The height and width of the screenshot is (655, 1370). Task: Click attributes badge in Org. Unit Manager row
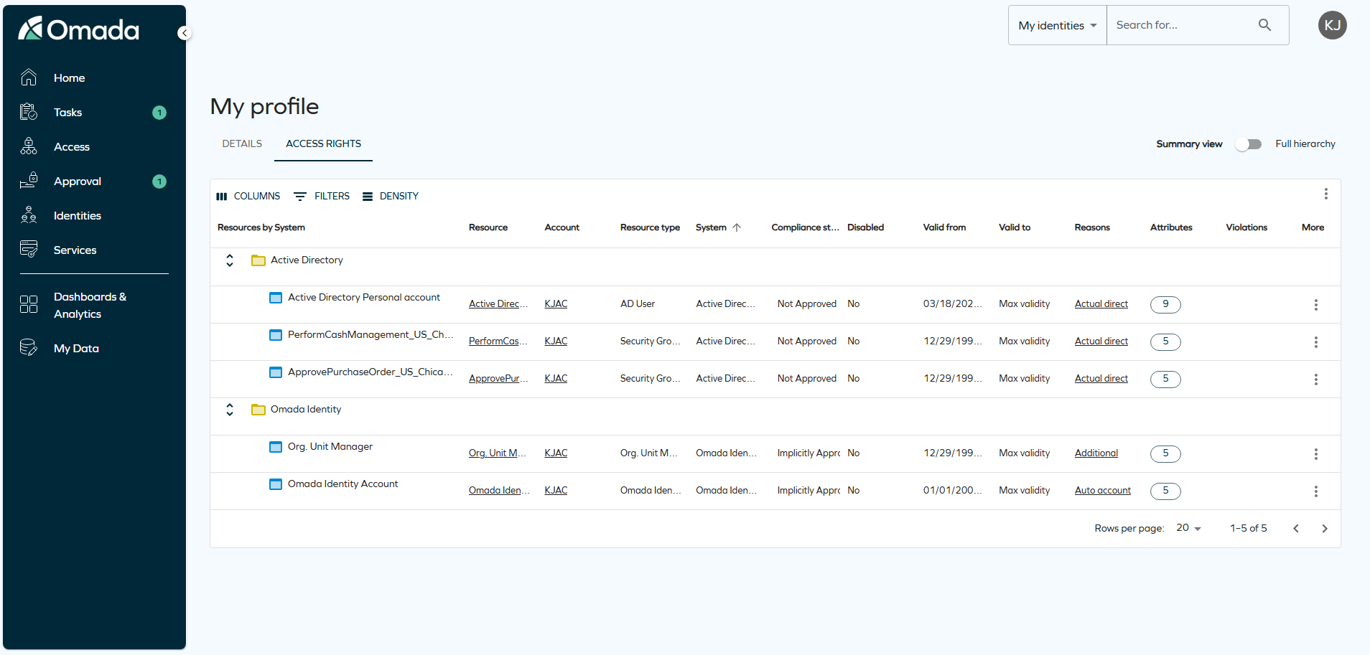[x=1165, y=453]
